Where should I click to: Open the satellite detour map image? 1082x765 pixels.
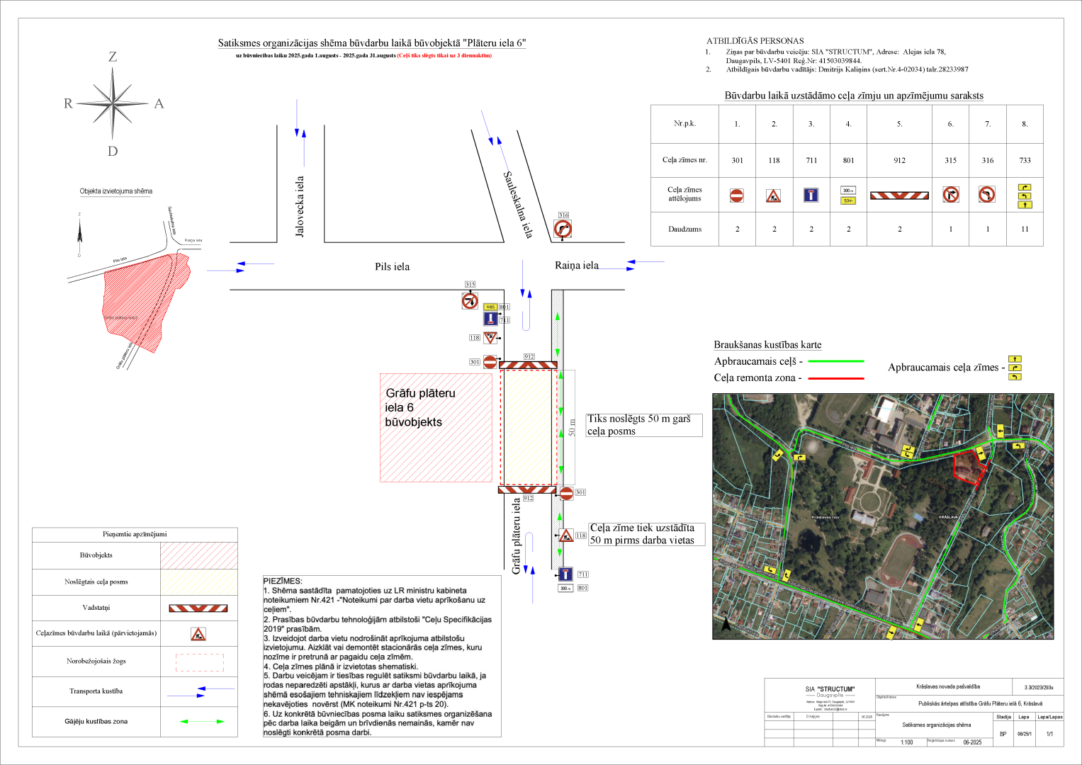pos(883,516)
